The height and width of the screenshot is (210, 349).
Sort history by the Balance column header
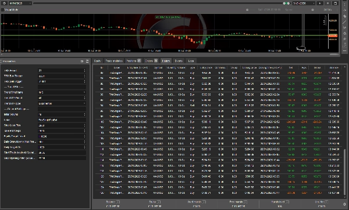click(x=333, y=67)
